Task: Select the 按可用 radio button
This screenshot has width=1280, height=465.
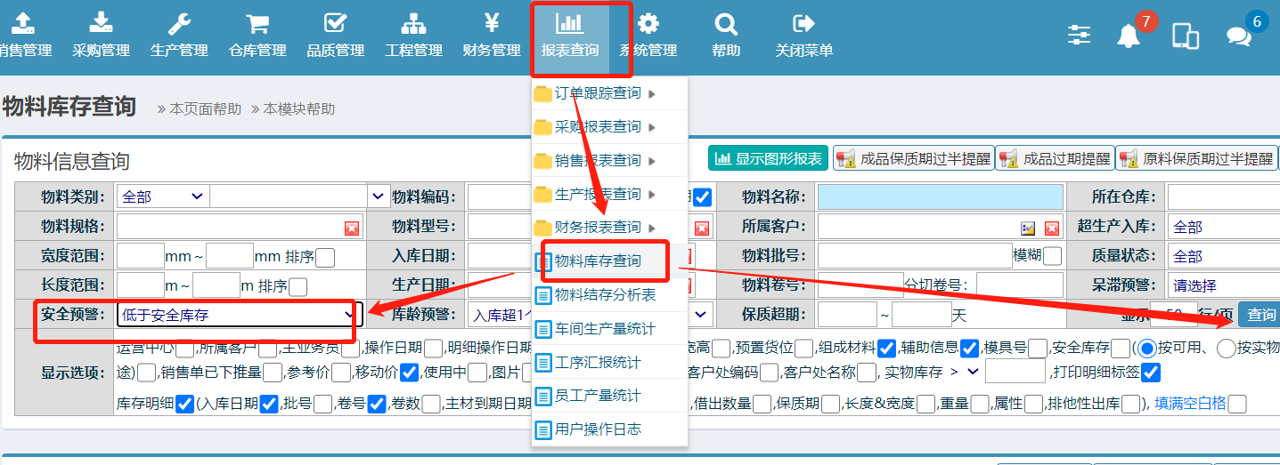Action: pos(1146,348)
